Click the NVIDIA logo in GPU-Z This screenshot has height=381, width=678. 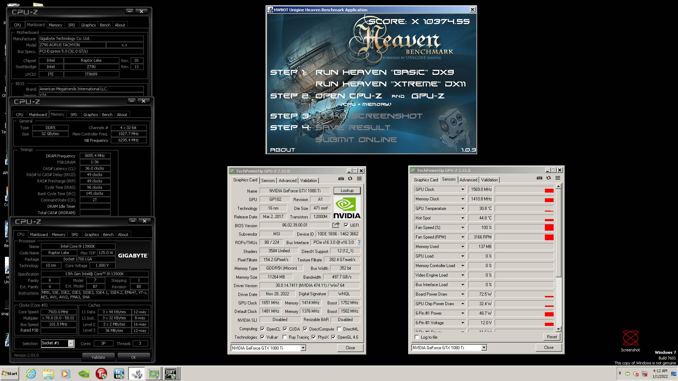347,208
